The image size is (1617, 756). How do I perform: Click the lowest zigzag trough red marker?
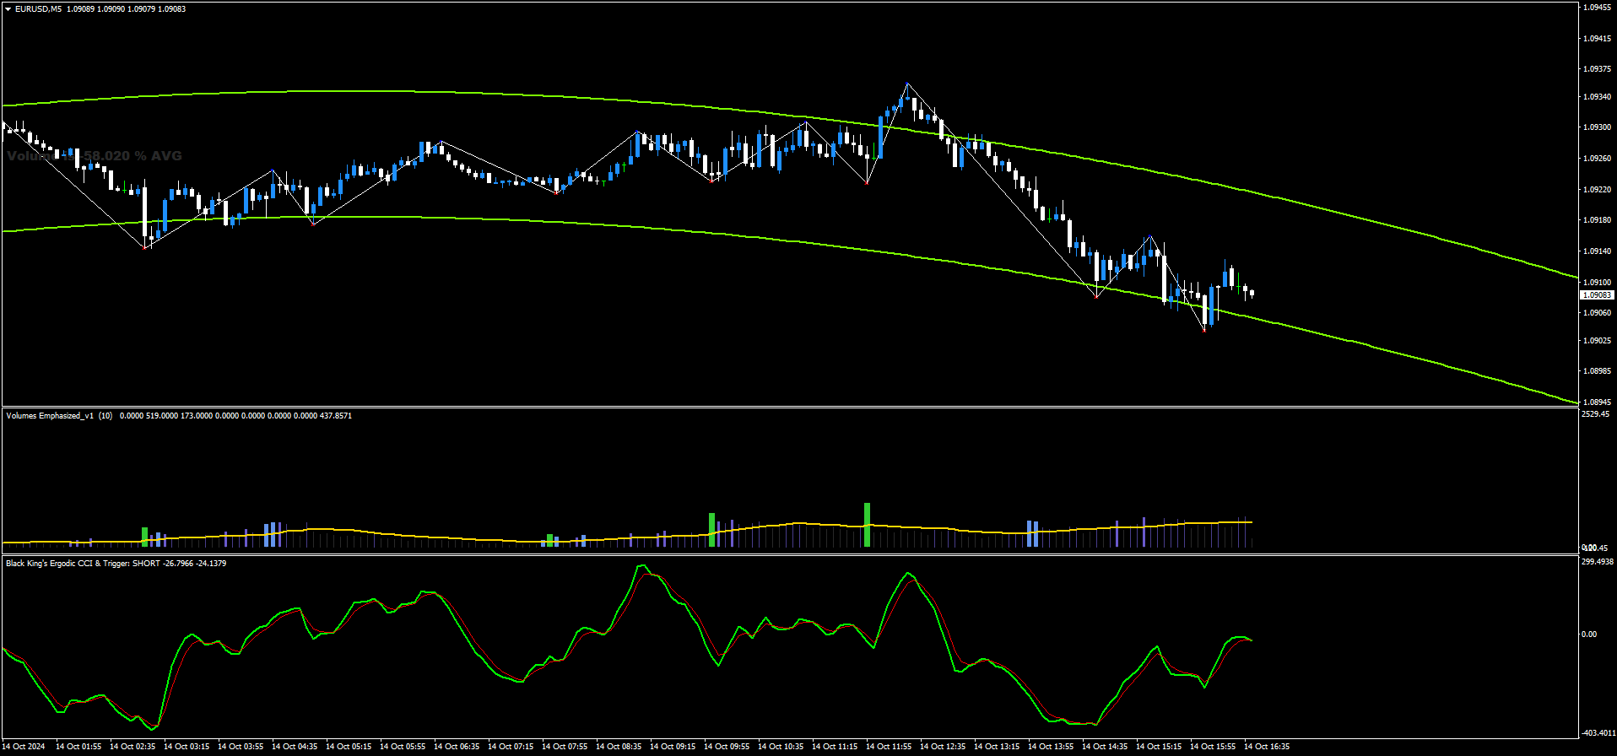[1204, 330]
